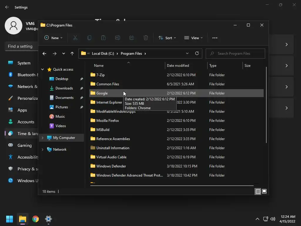This screenshot has height=226, width=301.
Task: Click the Settings window back arrow
Action: point(7,7)
